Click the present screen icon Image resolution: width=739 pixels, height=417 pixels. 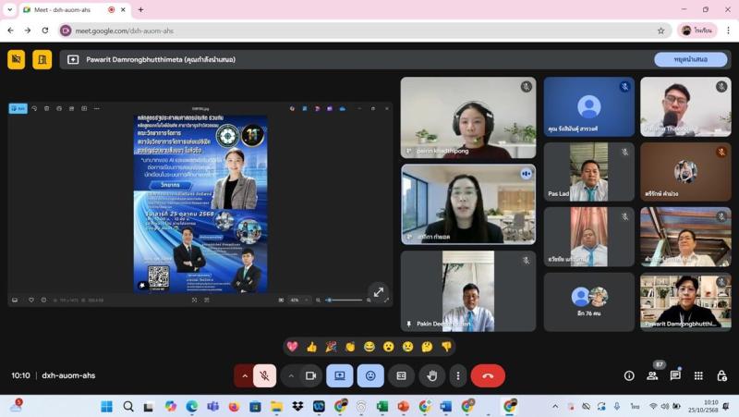[x=339, y=375]
